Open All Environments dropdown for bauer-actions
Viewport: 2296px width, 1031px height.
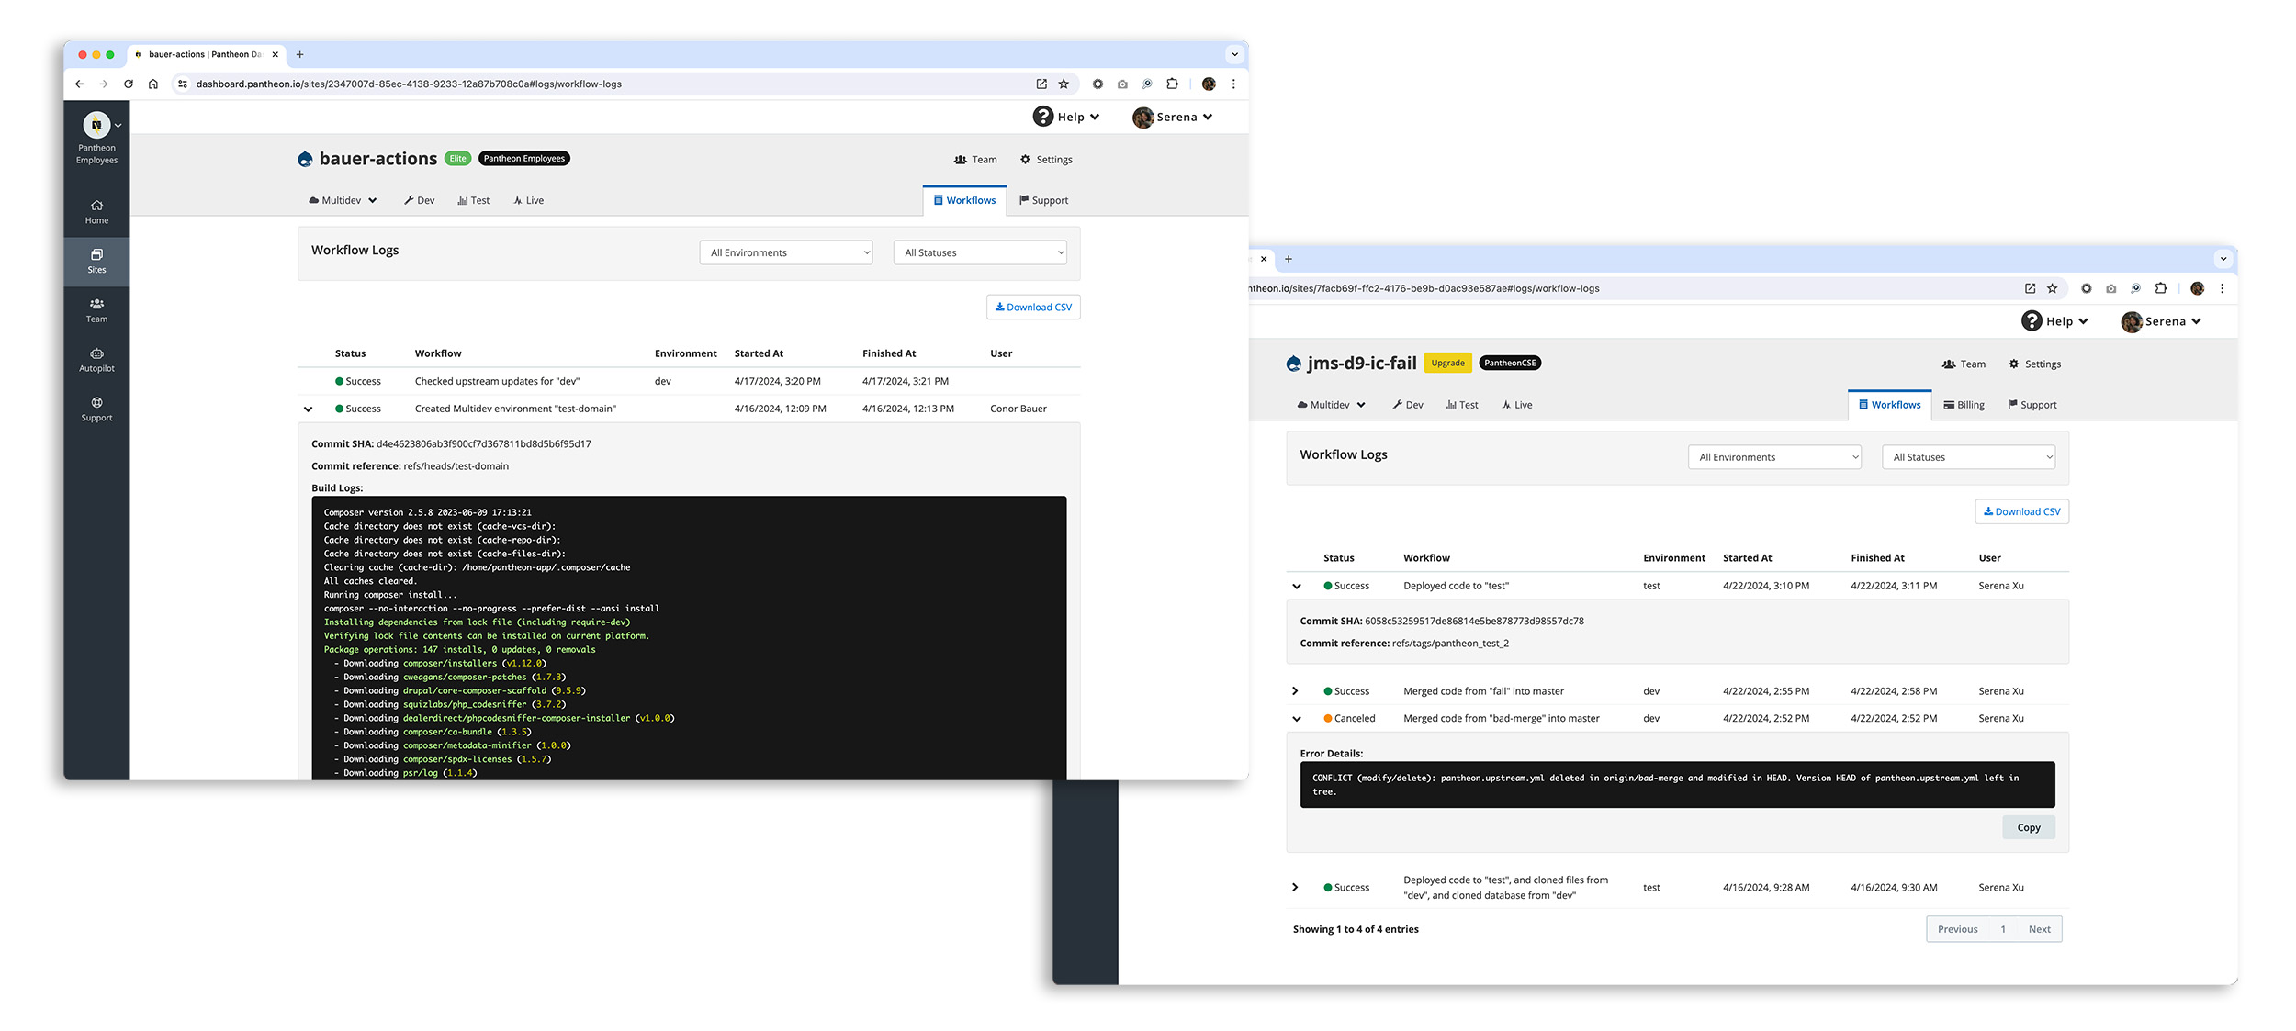tap(785, 252)
